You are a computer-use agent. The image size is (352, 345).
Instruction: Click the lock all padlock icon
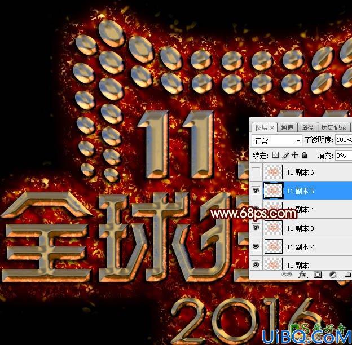tap(305, 155)
